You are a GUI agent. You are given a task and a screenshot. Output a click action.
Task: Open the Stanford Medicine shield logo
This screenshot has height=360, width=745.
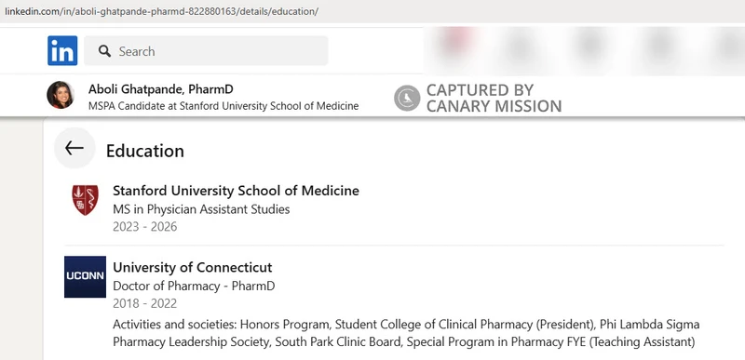click(85, 200)
